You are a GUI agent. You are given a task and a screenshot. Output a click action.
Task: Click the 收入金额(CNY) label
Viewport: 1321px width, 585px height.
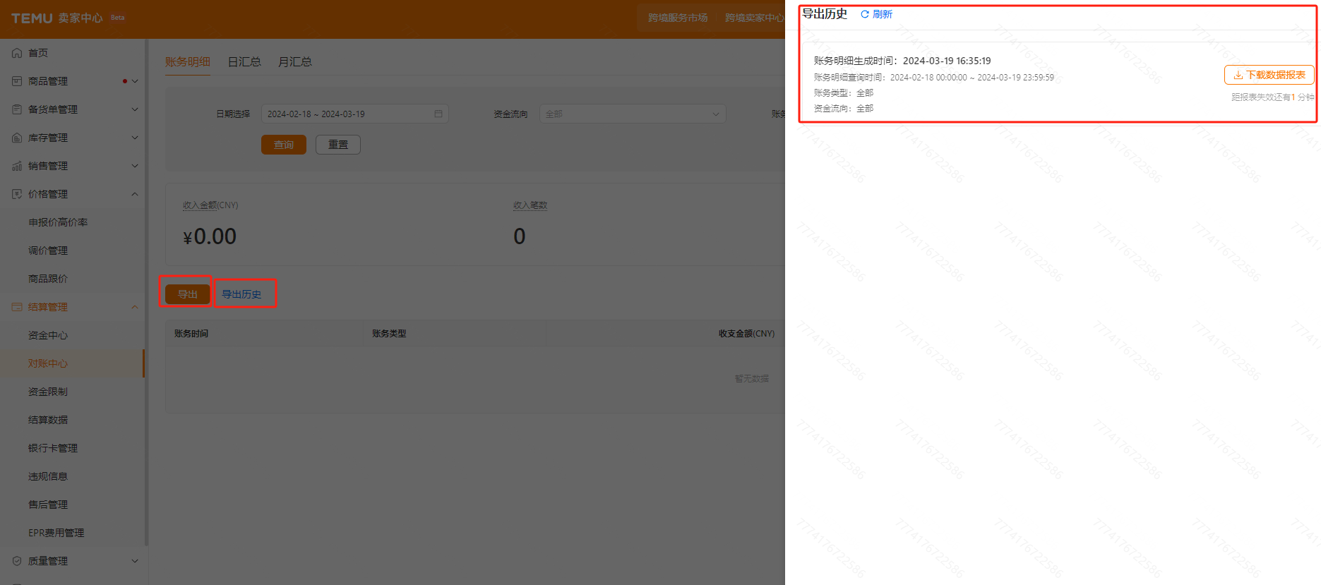coord(210,205)
